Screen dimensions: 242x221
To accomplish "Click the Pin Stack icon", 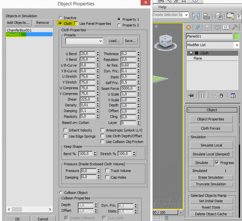I will tap(191, 95).
